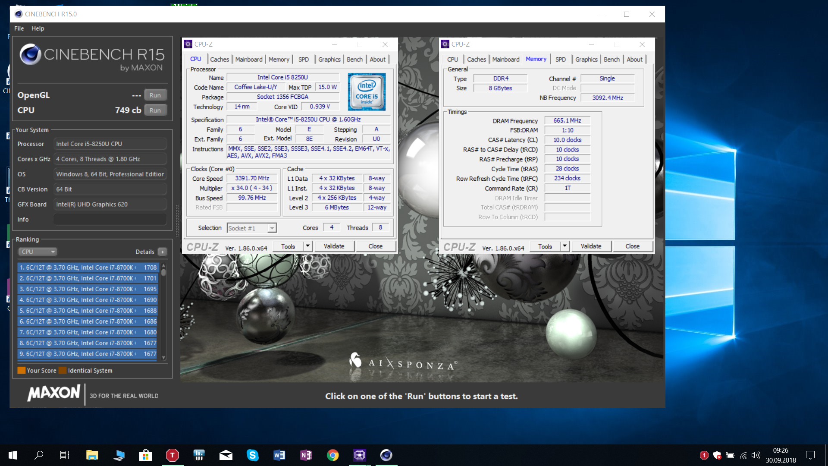This screenshot has width=828, height=466.
Task: Click Validate in the left CPU-Z window
Action: [x=334, y=246]
